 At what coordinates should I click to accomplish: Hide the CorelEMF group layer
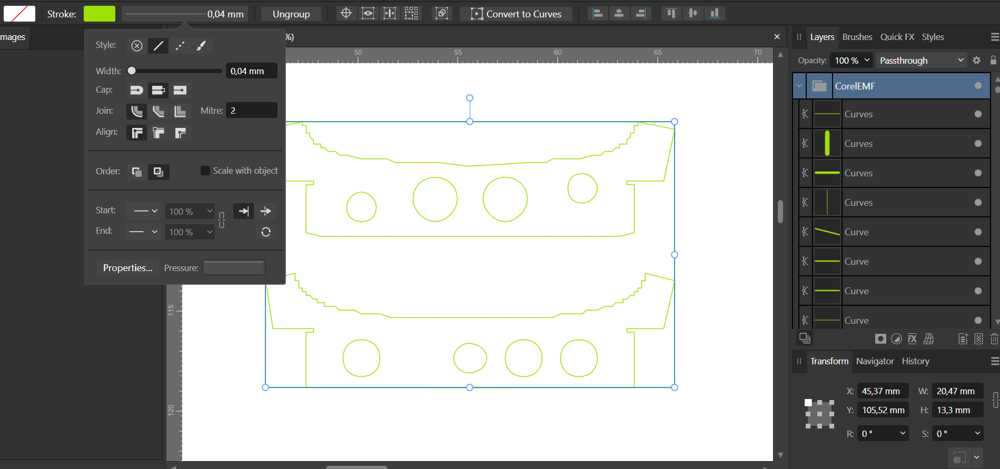click(978, 86)
